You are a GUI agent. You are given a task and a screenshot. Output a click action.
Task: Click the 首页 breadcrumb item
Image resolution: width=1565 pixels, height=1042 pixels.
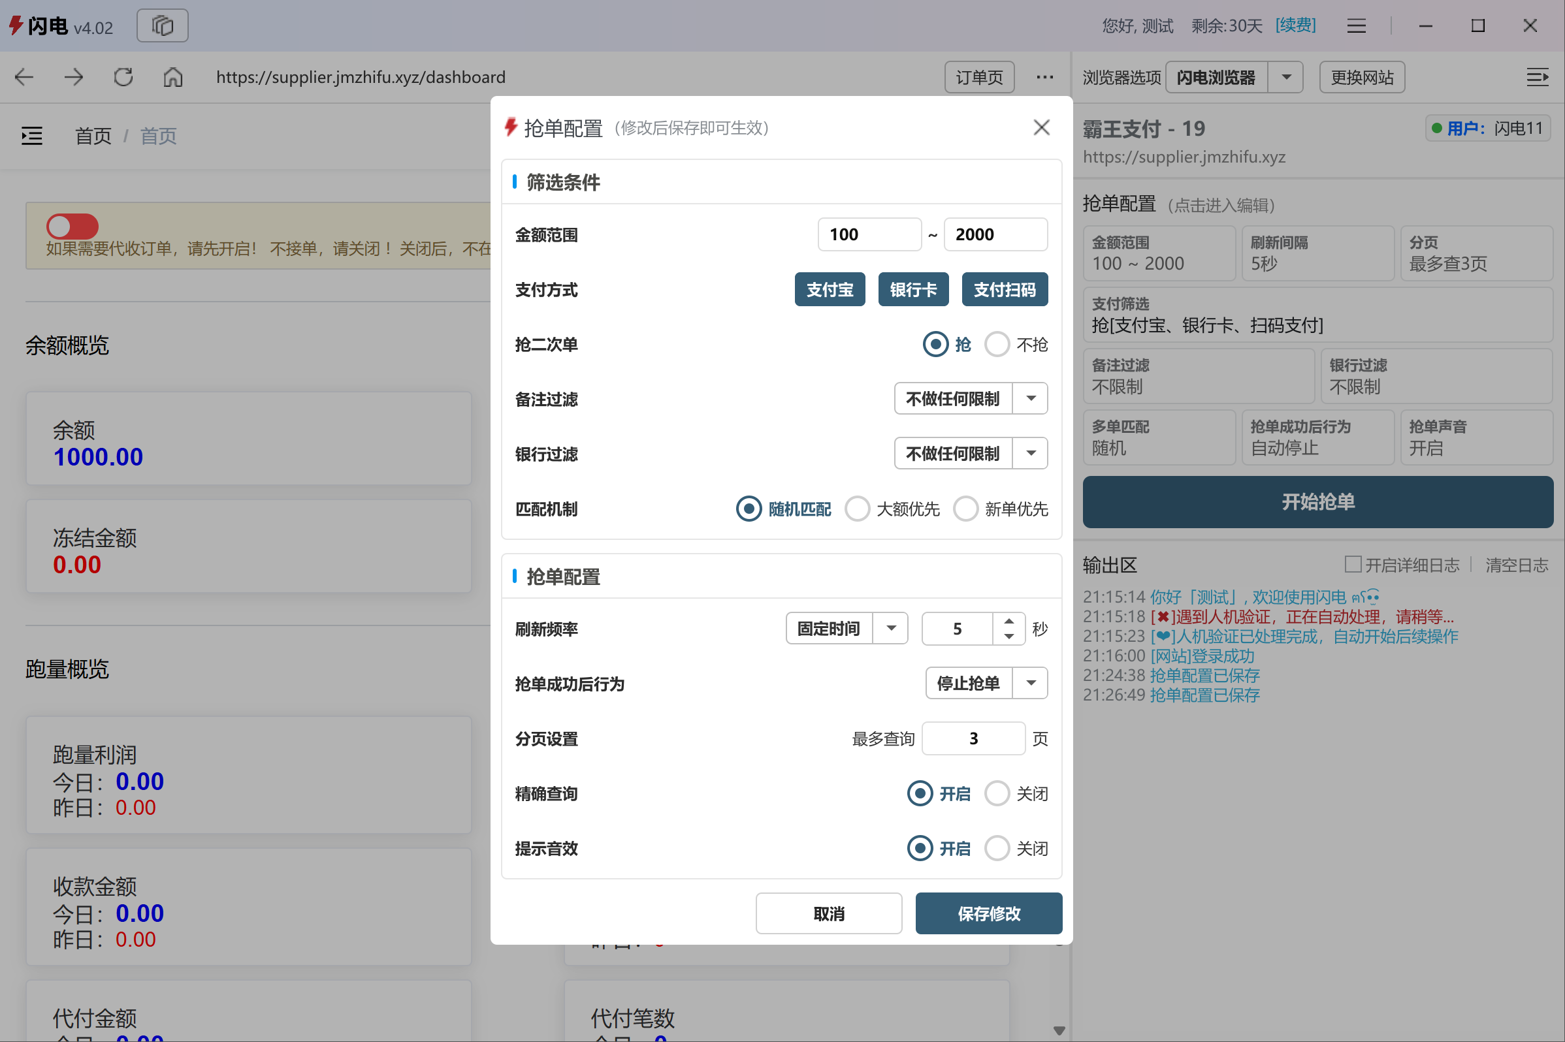92,136
